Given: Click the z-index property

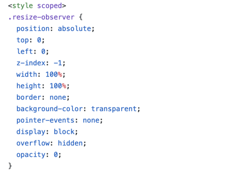Looking at the screenshot, I should (x=31, y=63).
